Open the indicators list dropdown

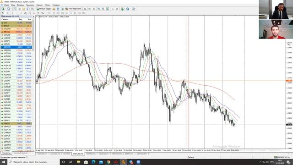[x=123, y=9]
